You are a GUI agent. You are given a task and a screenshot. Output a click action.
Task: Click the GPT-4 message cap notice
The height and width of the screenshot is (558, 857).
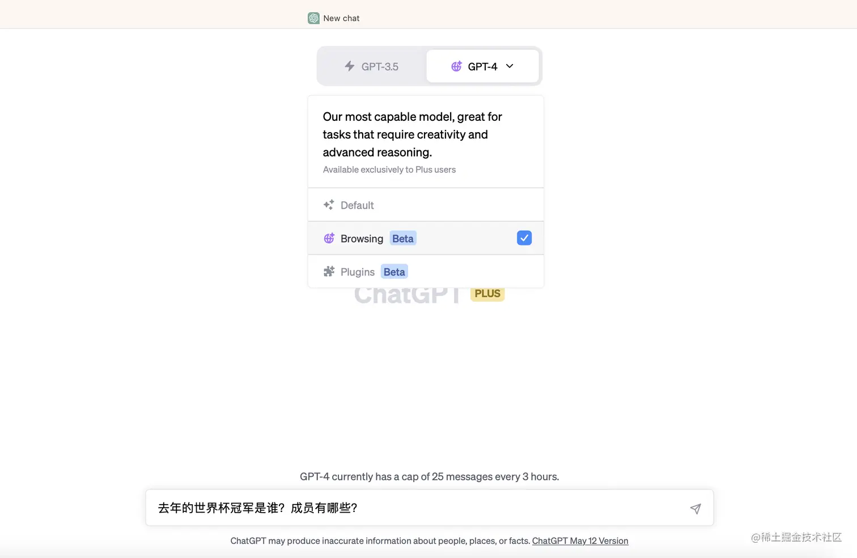tap(429, 477)
